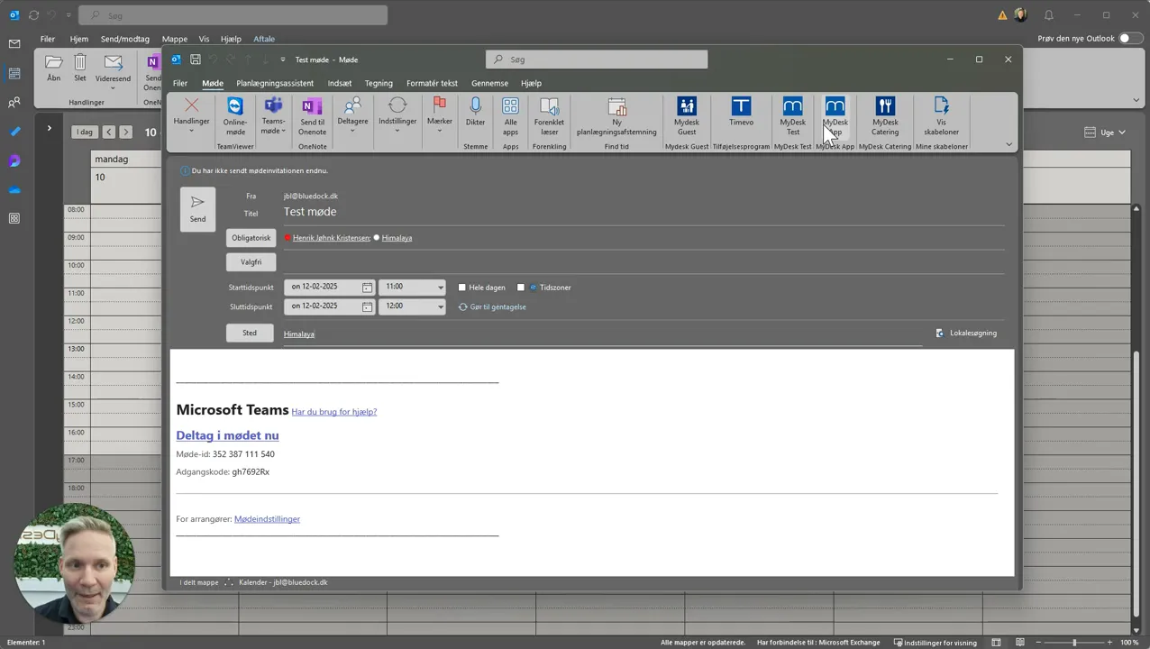Click the Obligatorisk attendees button
The image size is (1150, 649).
[x=251, y=238]
